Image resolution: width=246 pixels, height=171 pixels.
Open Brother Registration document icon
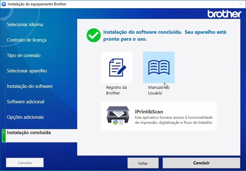point(117,67)
